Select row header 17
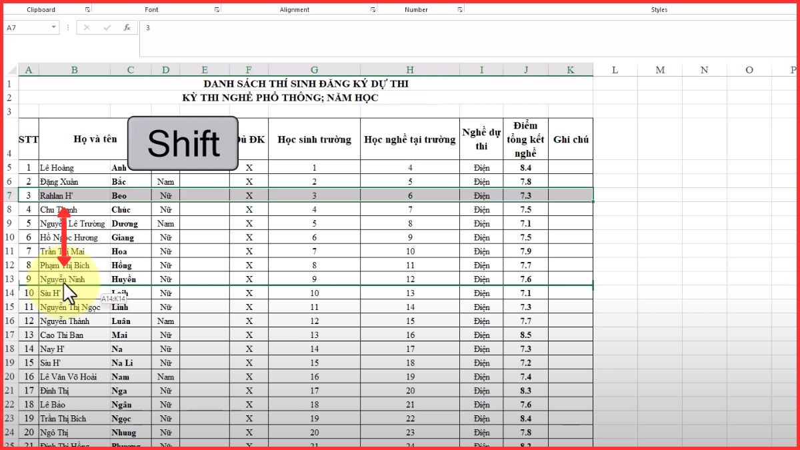This screenshot has height=450, width=800. coord(10,335)
